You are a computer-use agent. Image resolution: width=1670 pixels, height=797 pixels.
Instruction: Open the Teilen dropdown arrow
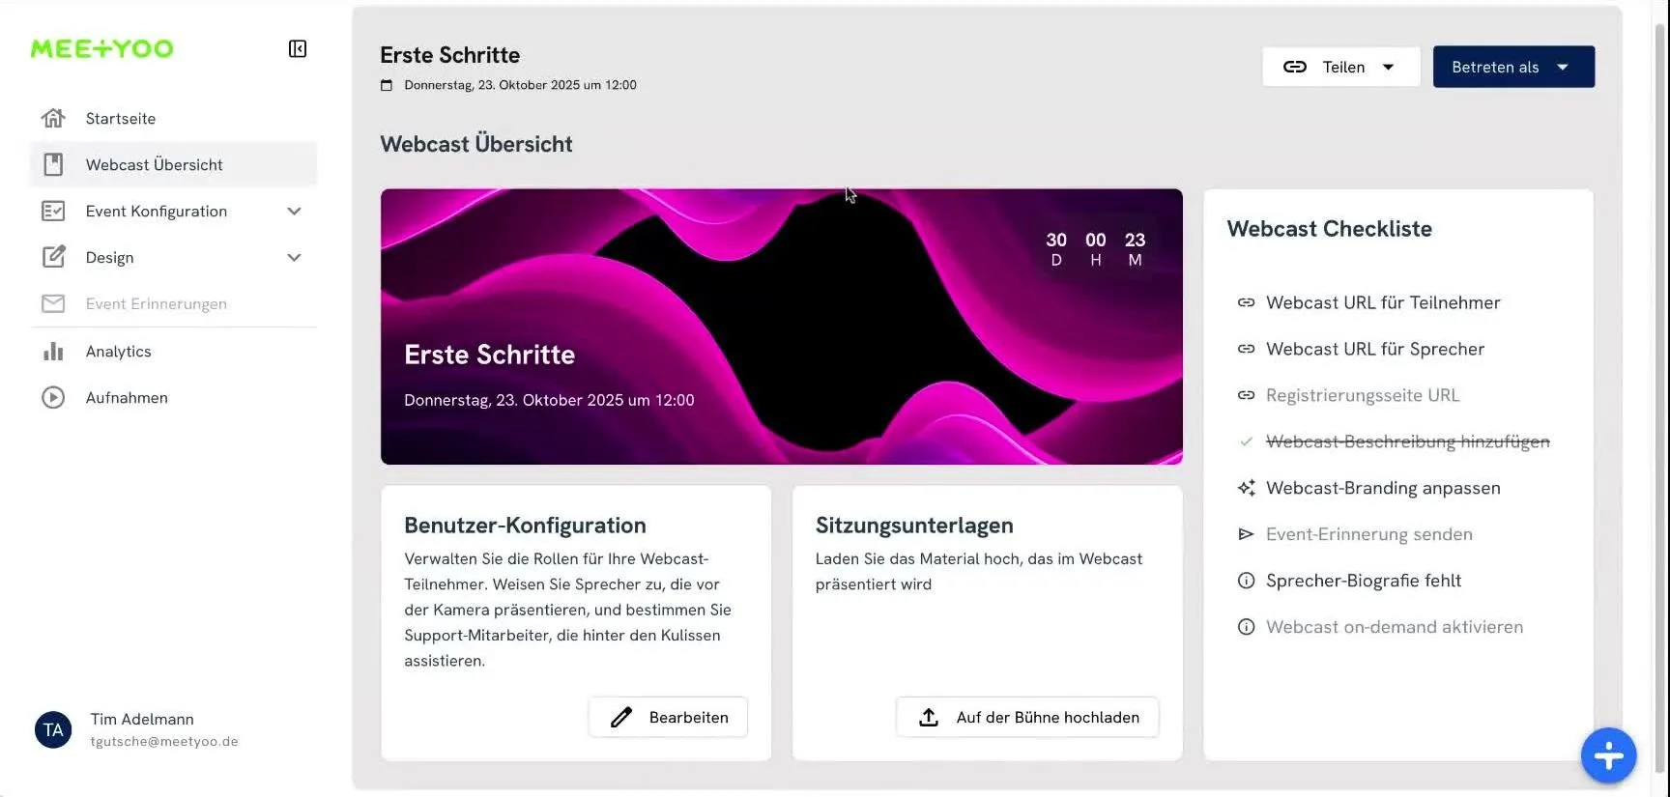[x=1389, y=67]
